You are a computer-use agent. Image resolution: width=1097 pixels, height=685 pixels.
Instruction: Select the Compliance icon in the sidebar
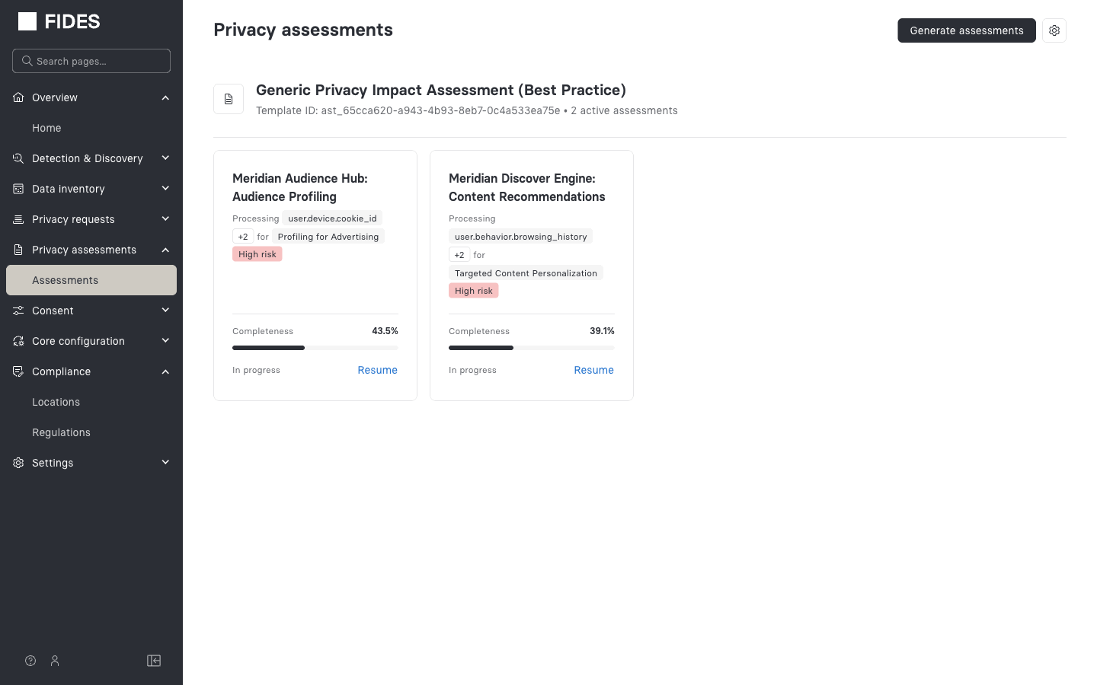coord(18,371)
